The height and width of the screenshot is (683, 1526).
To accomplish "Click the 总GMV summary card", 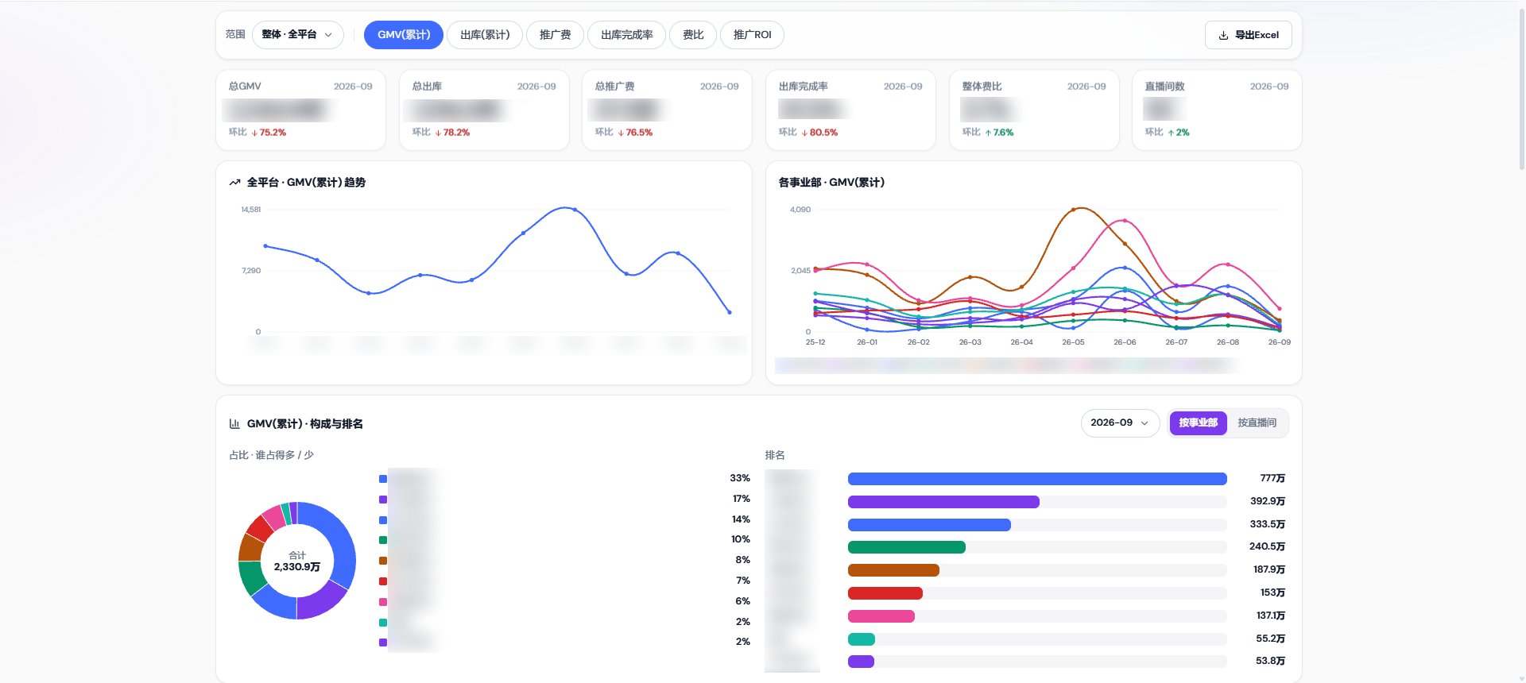I will click(300, 110).
